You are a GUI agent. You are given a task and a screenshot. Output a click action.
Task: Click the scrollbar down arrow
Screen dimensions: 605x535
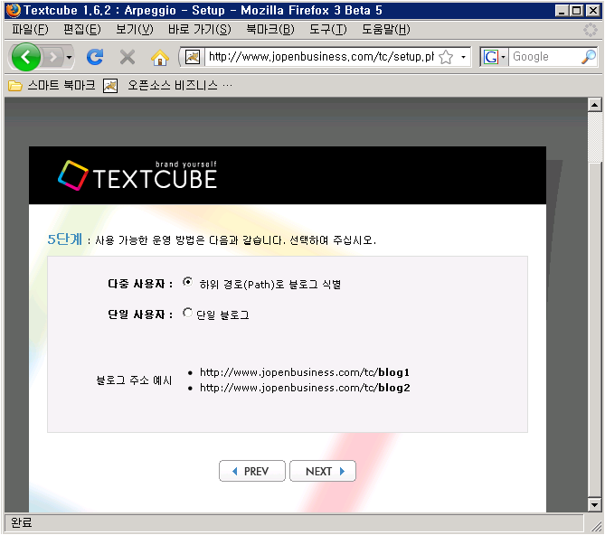(x=594, y=504)
